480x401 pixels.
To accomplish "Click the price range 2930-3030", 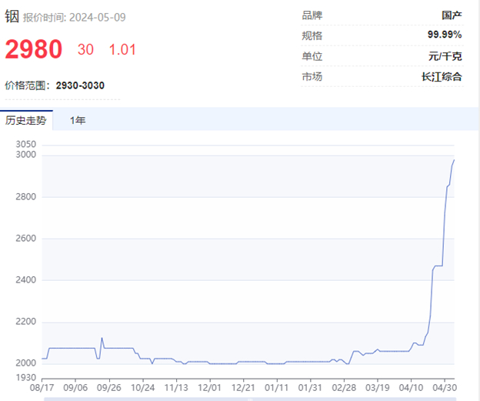I will [80, 85].
